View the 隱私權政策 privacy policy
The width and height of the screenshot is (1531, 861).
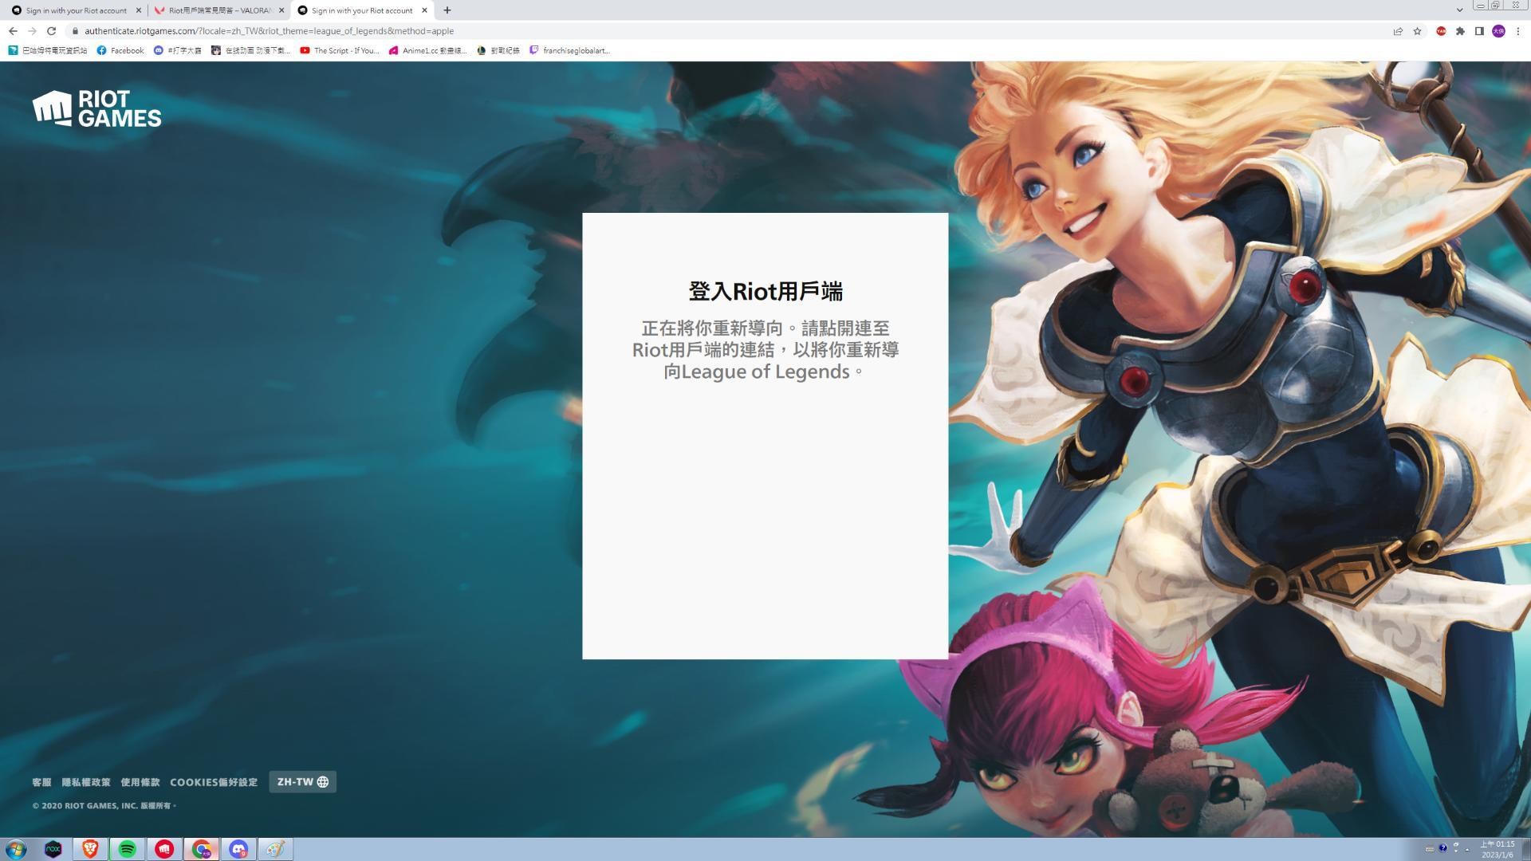tap(86, 782)
